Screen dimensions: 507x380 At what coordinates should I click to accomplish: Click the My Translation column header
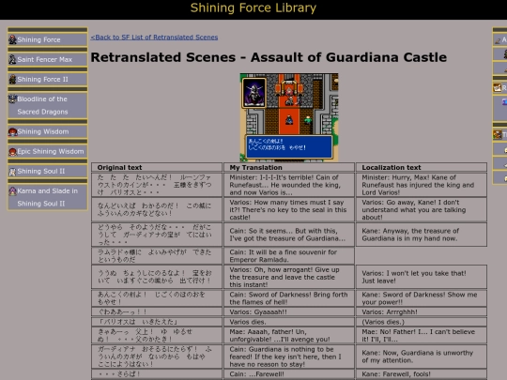[x=289, y=167]
